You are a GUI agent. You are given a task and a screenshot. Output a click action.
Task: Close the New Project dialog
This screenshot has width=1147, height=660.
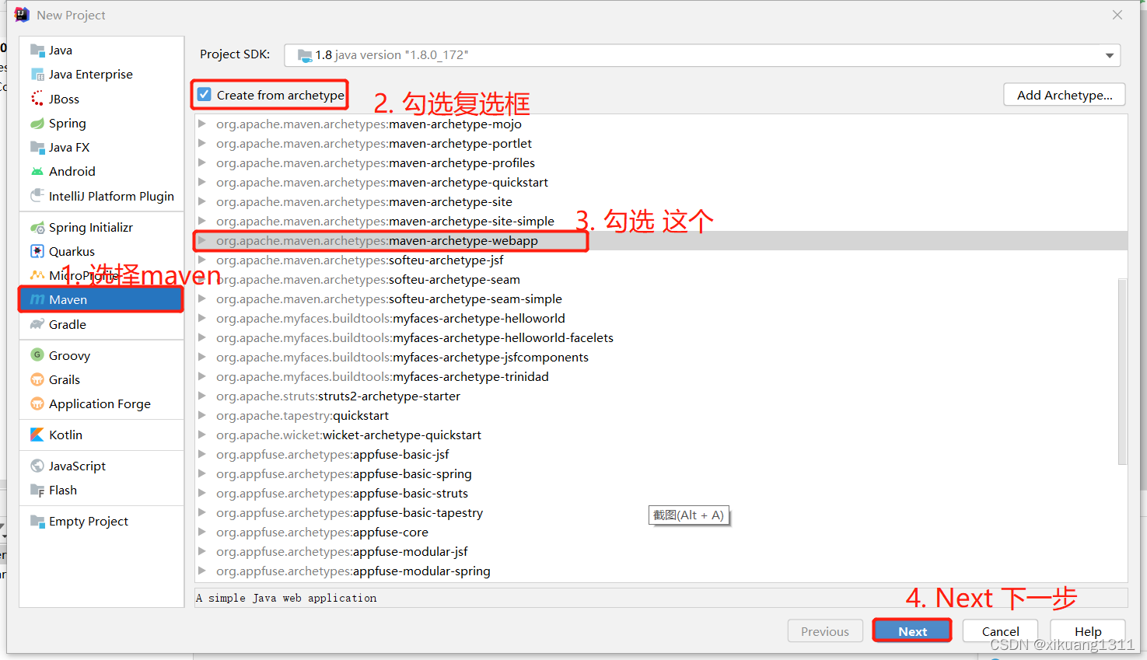[x=1117, y=15]
